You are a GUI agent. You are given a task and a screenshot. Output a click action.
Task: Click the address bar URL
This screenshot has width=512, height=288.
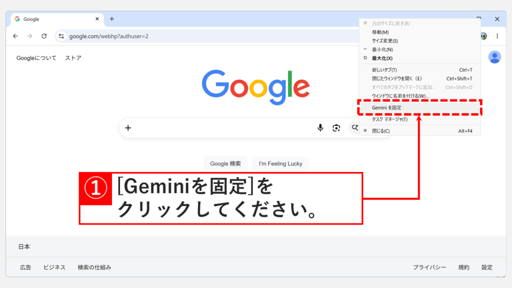[x=108, y=36]
